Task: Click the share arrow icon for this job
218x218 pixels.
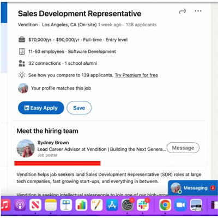Action: click(x=183, y=11)
